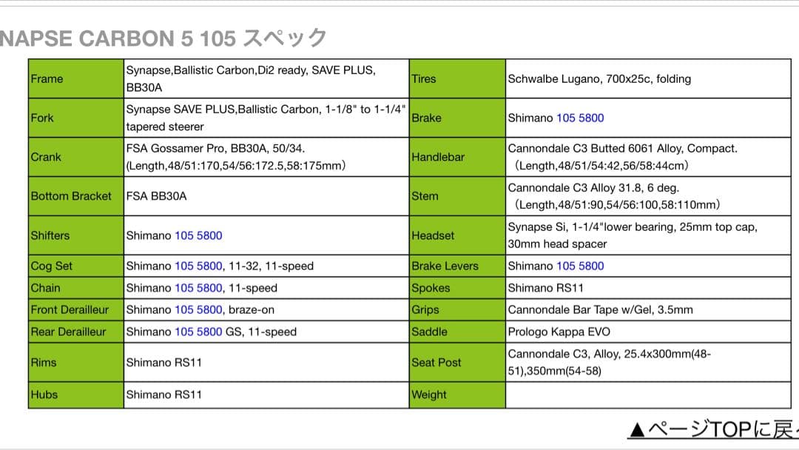Select the green Frame label cell

click(x=75, y=79)
